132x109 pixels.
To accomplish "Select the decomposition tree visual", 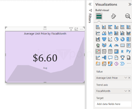I will (x=104, y=58).
